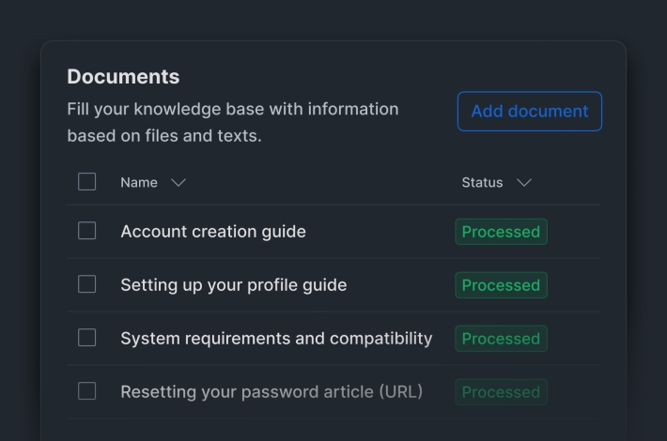The width and height of the screenshot is (667, 441).
Task: Click Processed badge for Setting up your profile
Action: [x=501, y=285]
